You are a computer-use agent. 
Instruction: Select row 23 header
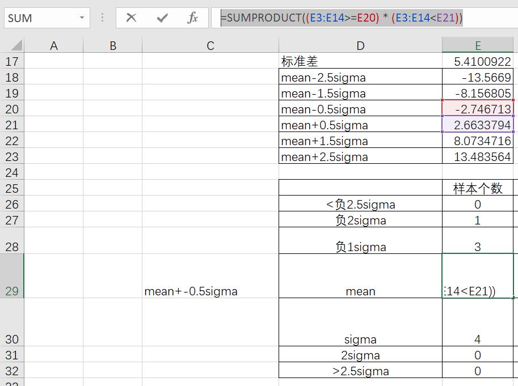pyautogui.click(x=12, y=156)
